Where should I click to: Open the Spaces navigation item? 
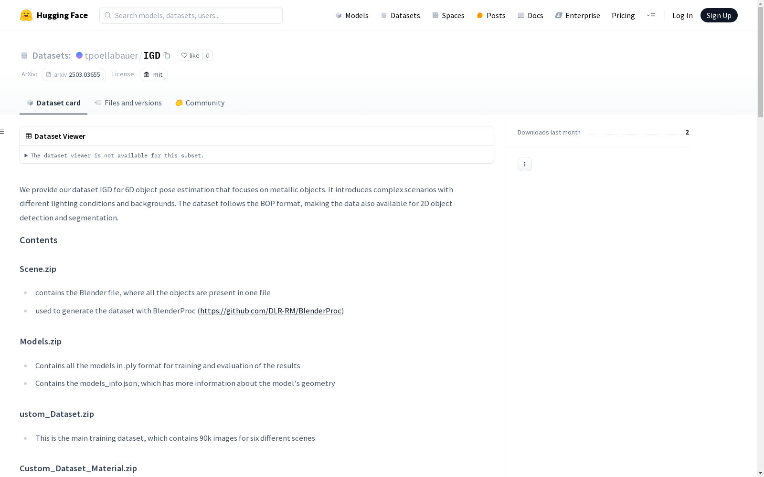448,15
